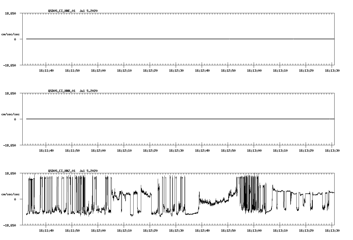Image resolution: width=353 pixels, height=240 pixels.
Task: Click the 0 axis value on HNZ chart
Action: click(x=15, y=199)
